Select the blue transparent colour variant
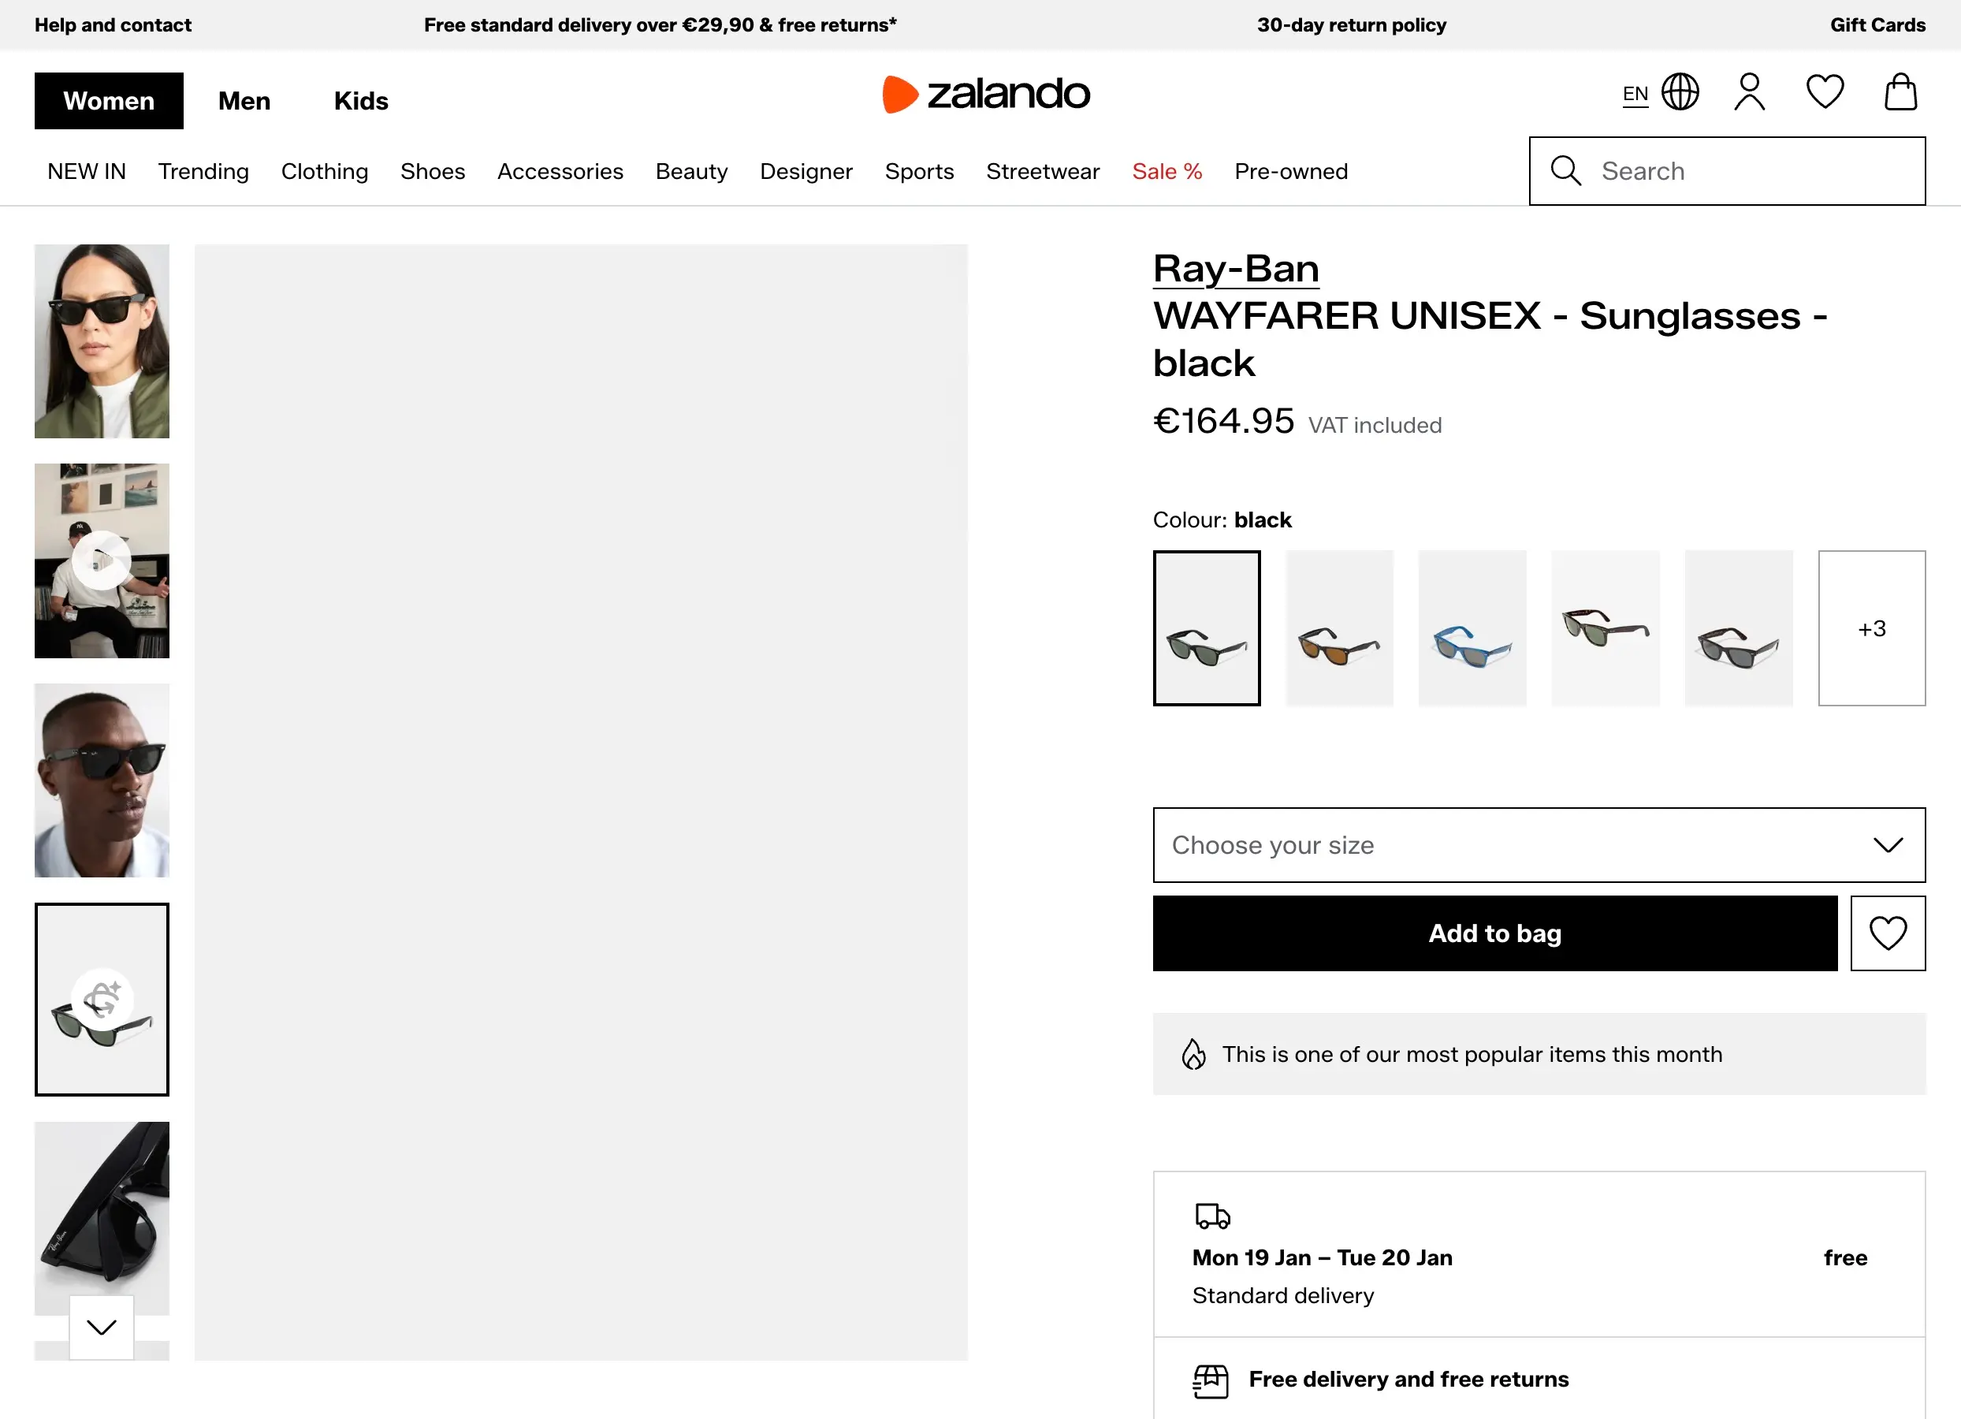1961x1419 pixels. coord(1472,628)
